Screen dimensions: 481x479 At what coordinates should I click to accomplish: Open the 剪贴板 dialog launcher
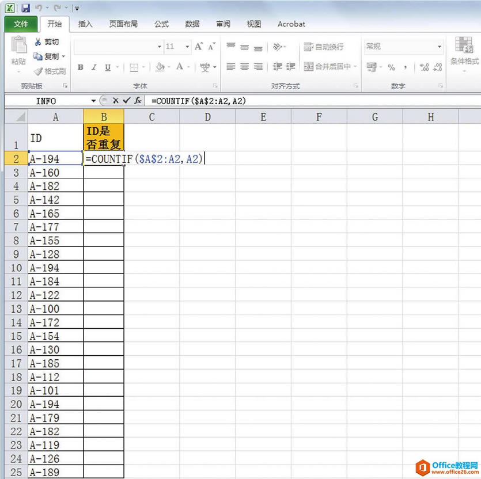click(65, 86)
